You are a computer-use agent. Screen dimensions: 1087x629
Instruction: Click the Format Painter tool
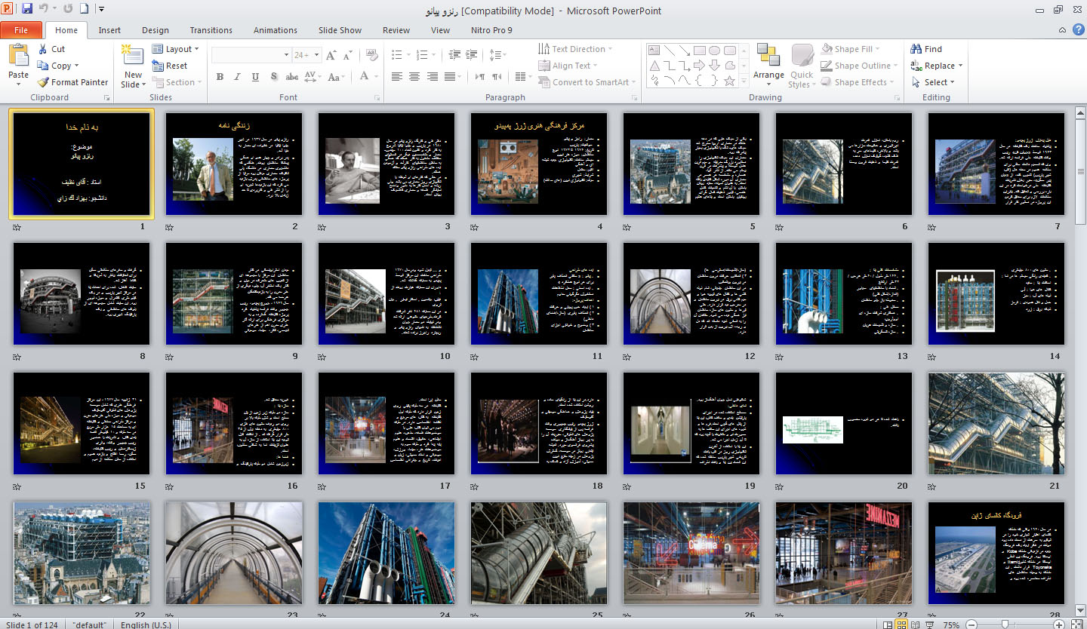click(x=73, y=82)
